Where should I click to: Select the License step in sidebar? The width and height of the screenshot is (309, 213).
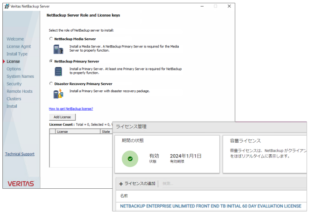pyautogui.click(x=13, y=62)
